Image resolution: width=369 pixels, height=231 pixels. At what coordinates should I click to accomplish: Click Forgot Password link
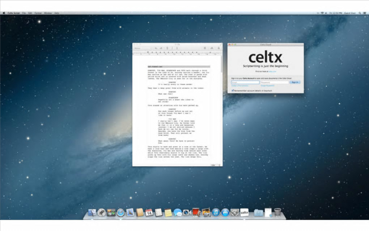pyautogui.click(x=267, y=86)
